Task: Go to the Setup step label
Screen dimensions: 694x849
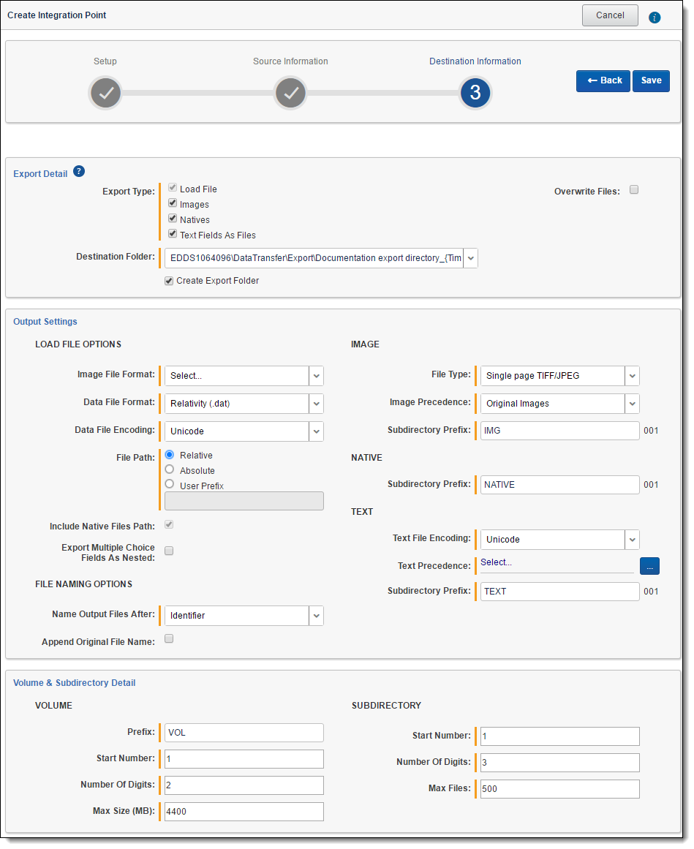Action: click(105, 61)
